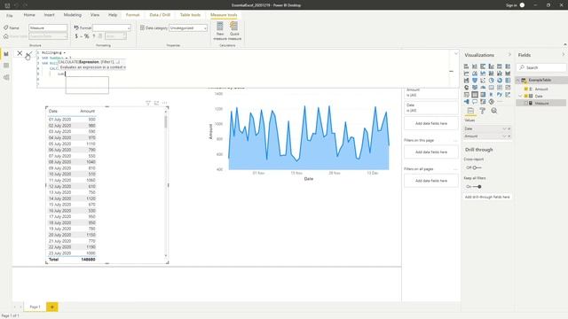Viewport: 568px width, 319px height.
Task: Open the Amount value field options chevron
Action: (504, 136)
